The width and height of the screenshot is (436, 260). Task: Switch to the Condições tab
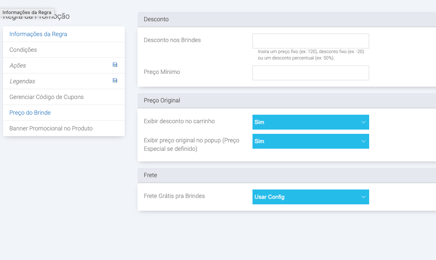click(23, 50)
